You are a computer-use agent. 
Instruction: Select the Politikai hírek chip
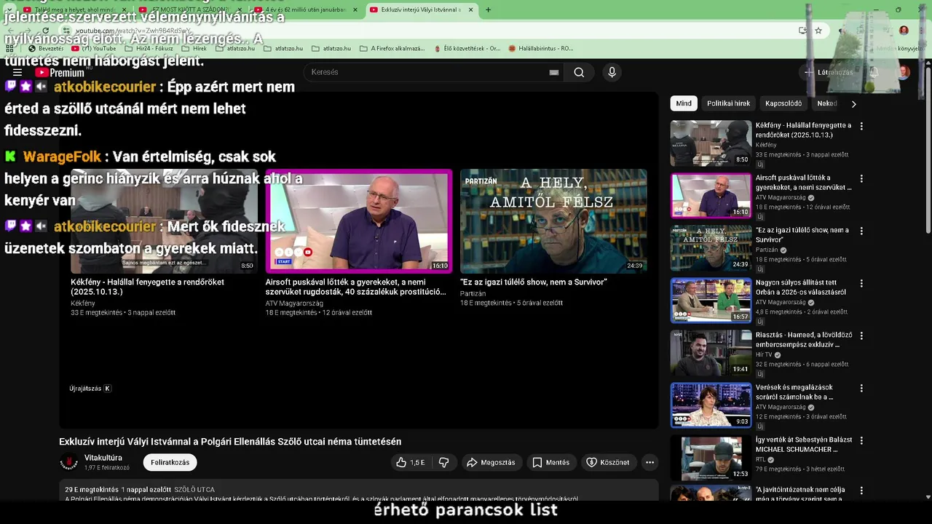click(728, 103)
